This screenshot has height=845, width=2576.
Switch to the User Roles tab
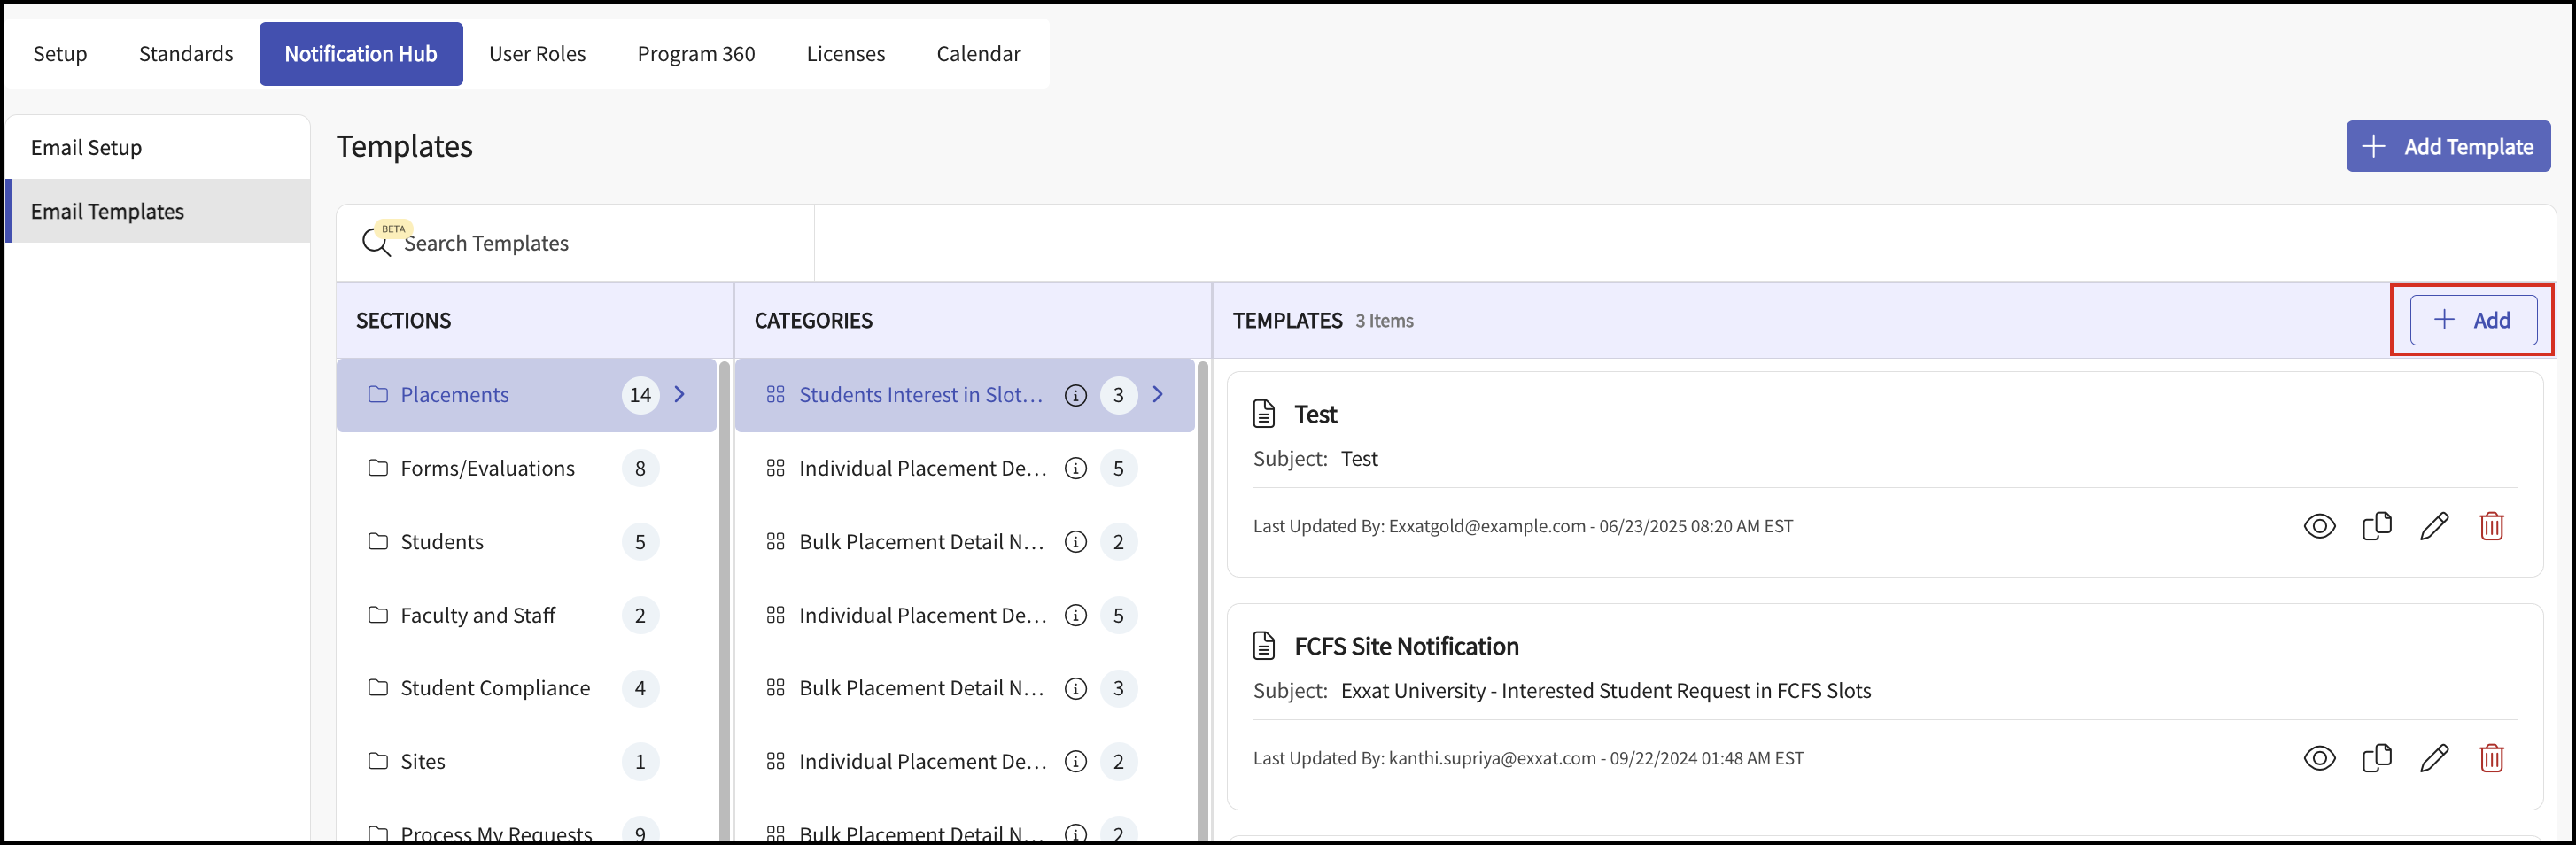click(x=537, y=54)
